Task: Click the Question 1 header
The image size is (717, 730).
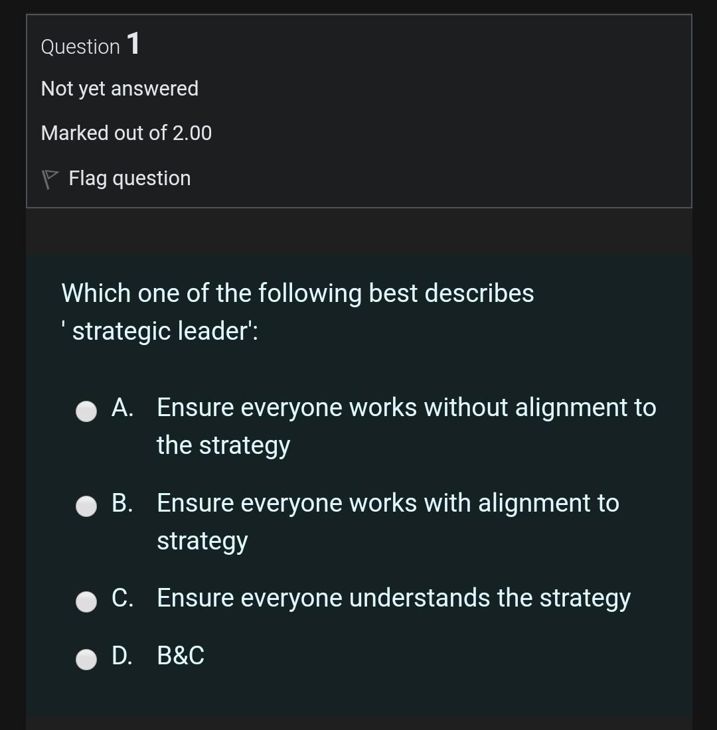Action: tap(90, 44)
